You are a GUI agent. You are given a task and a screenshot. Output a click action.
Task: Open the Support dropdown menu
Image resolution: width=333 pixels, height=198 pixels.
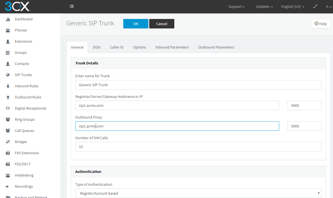237,7
